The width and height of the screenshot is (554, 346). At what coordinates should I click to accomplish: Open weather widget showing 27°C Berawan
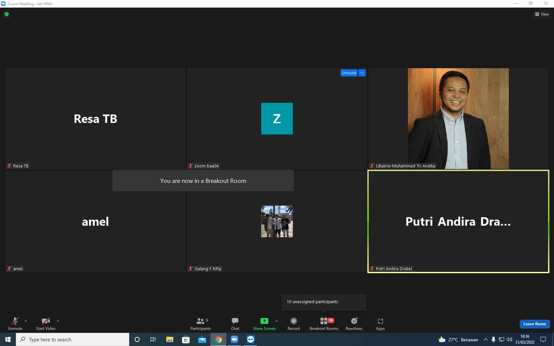(458, 340)
